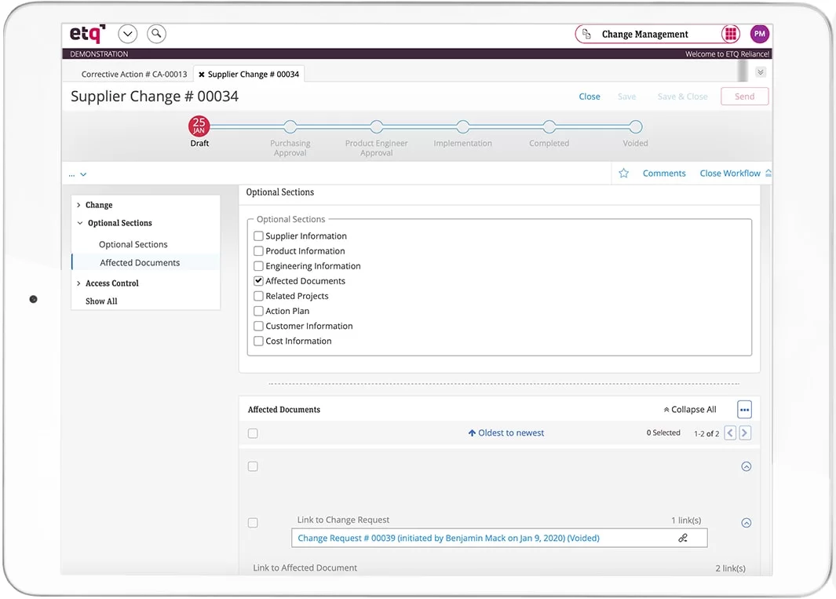This screenshot has height=599, width=836.
Task: Open the PM user avatar menu
Action: (759, 34)
